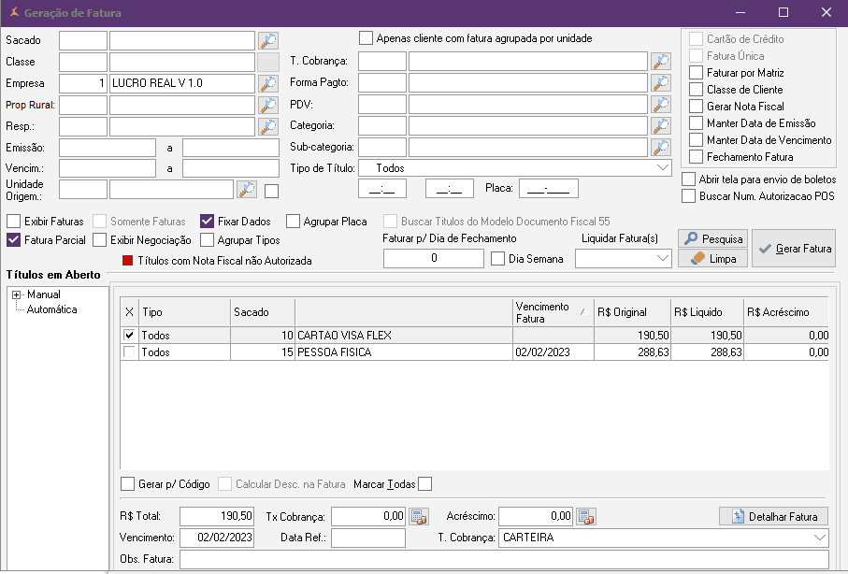Expand the Manual tree node
This screenshot has width=848, height=574.
pos(16,295)
